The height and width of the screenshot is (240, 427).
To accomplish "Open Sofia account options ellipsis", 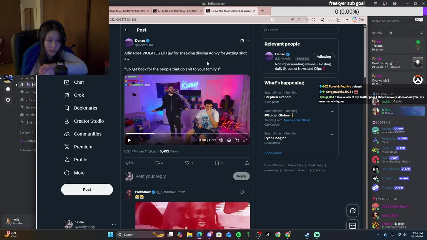I will 114,224.
